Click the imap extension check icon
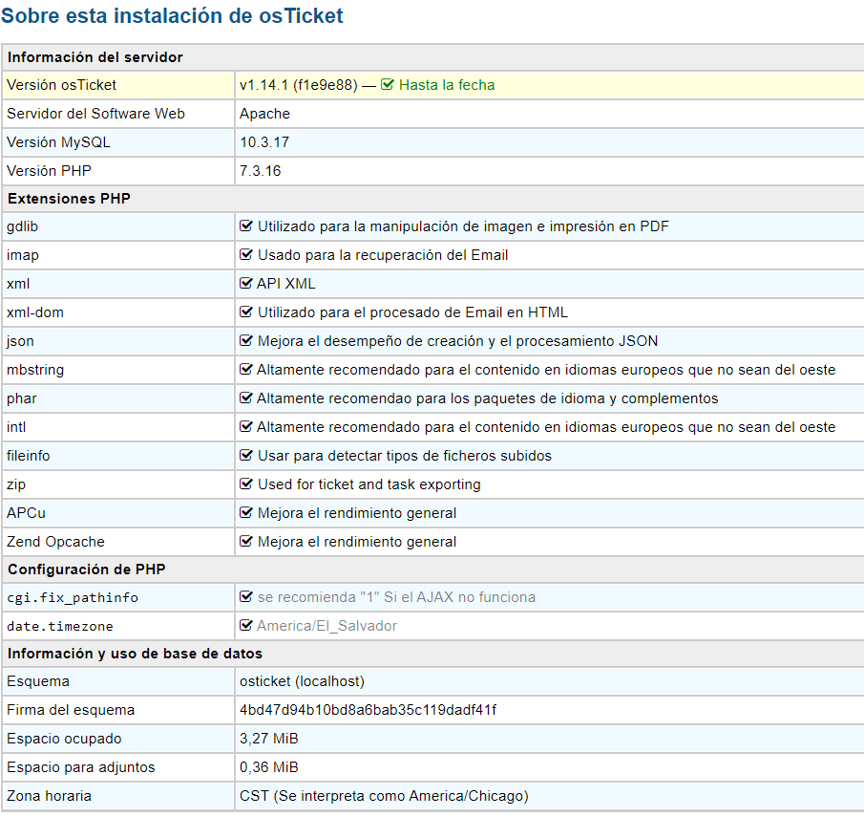This screenshot has width=864, height=817. click(x=246, y=254)
